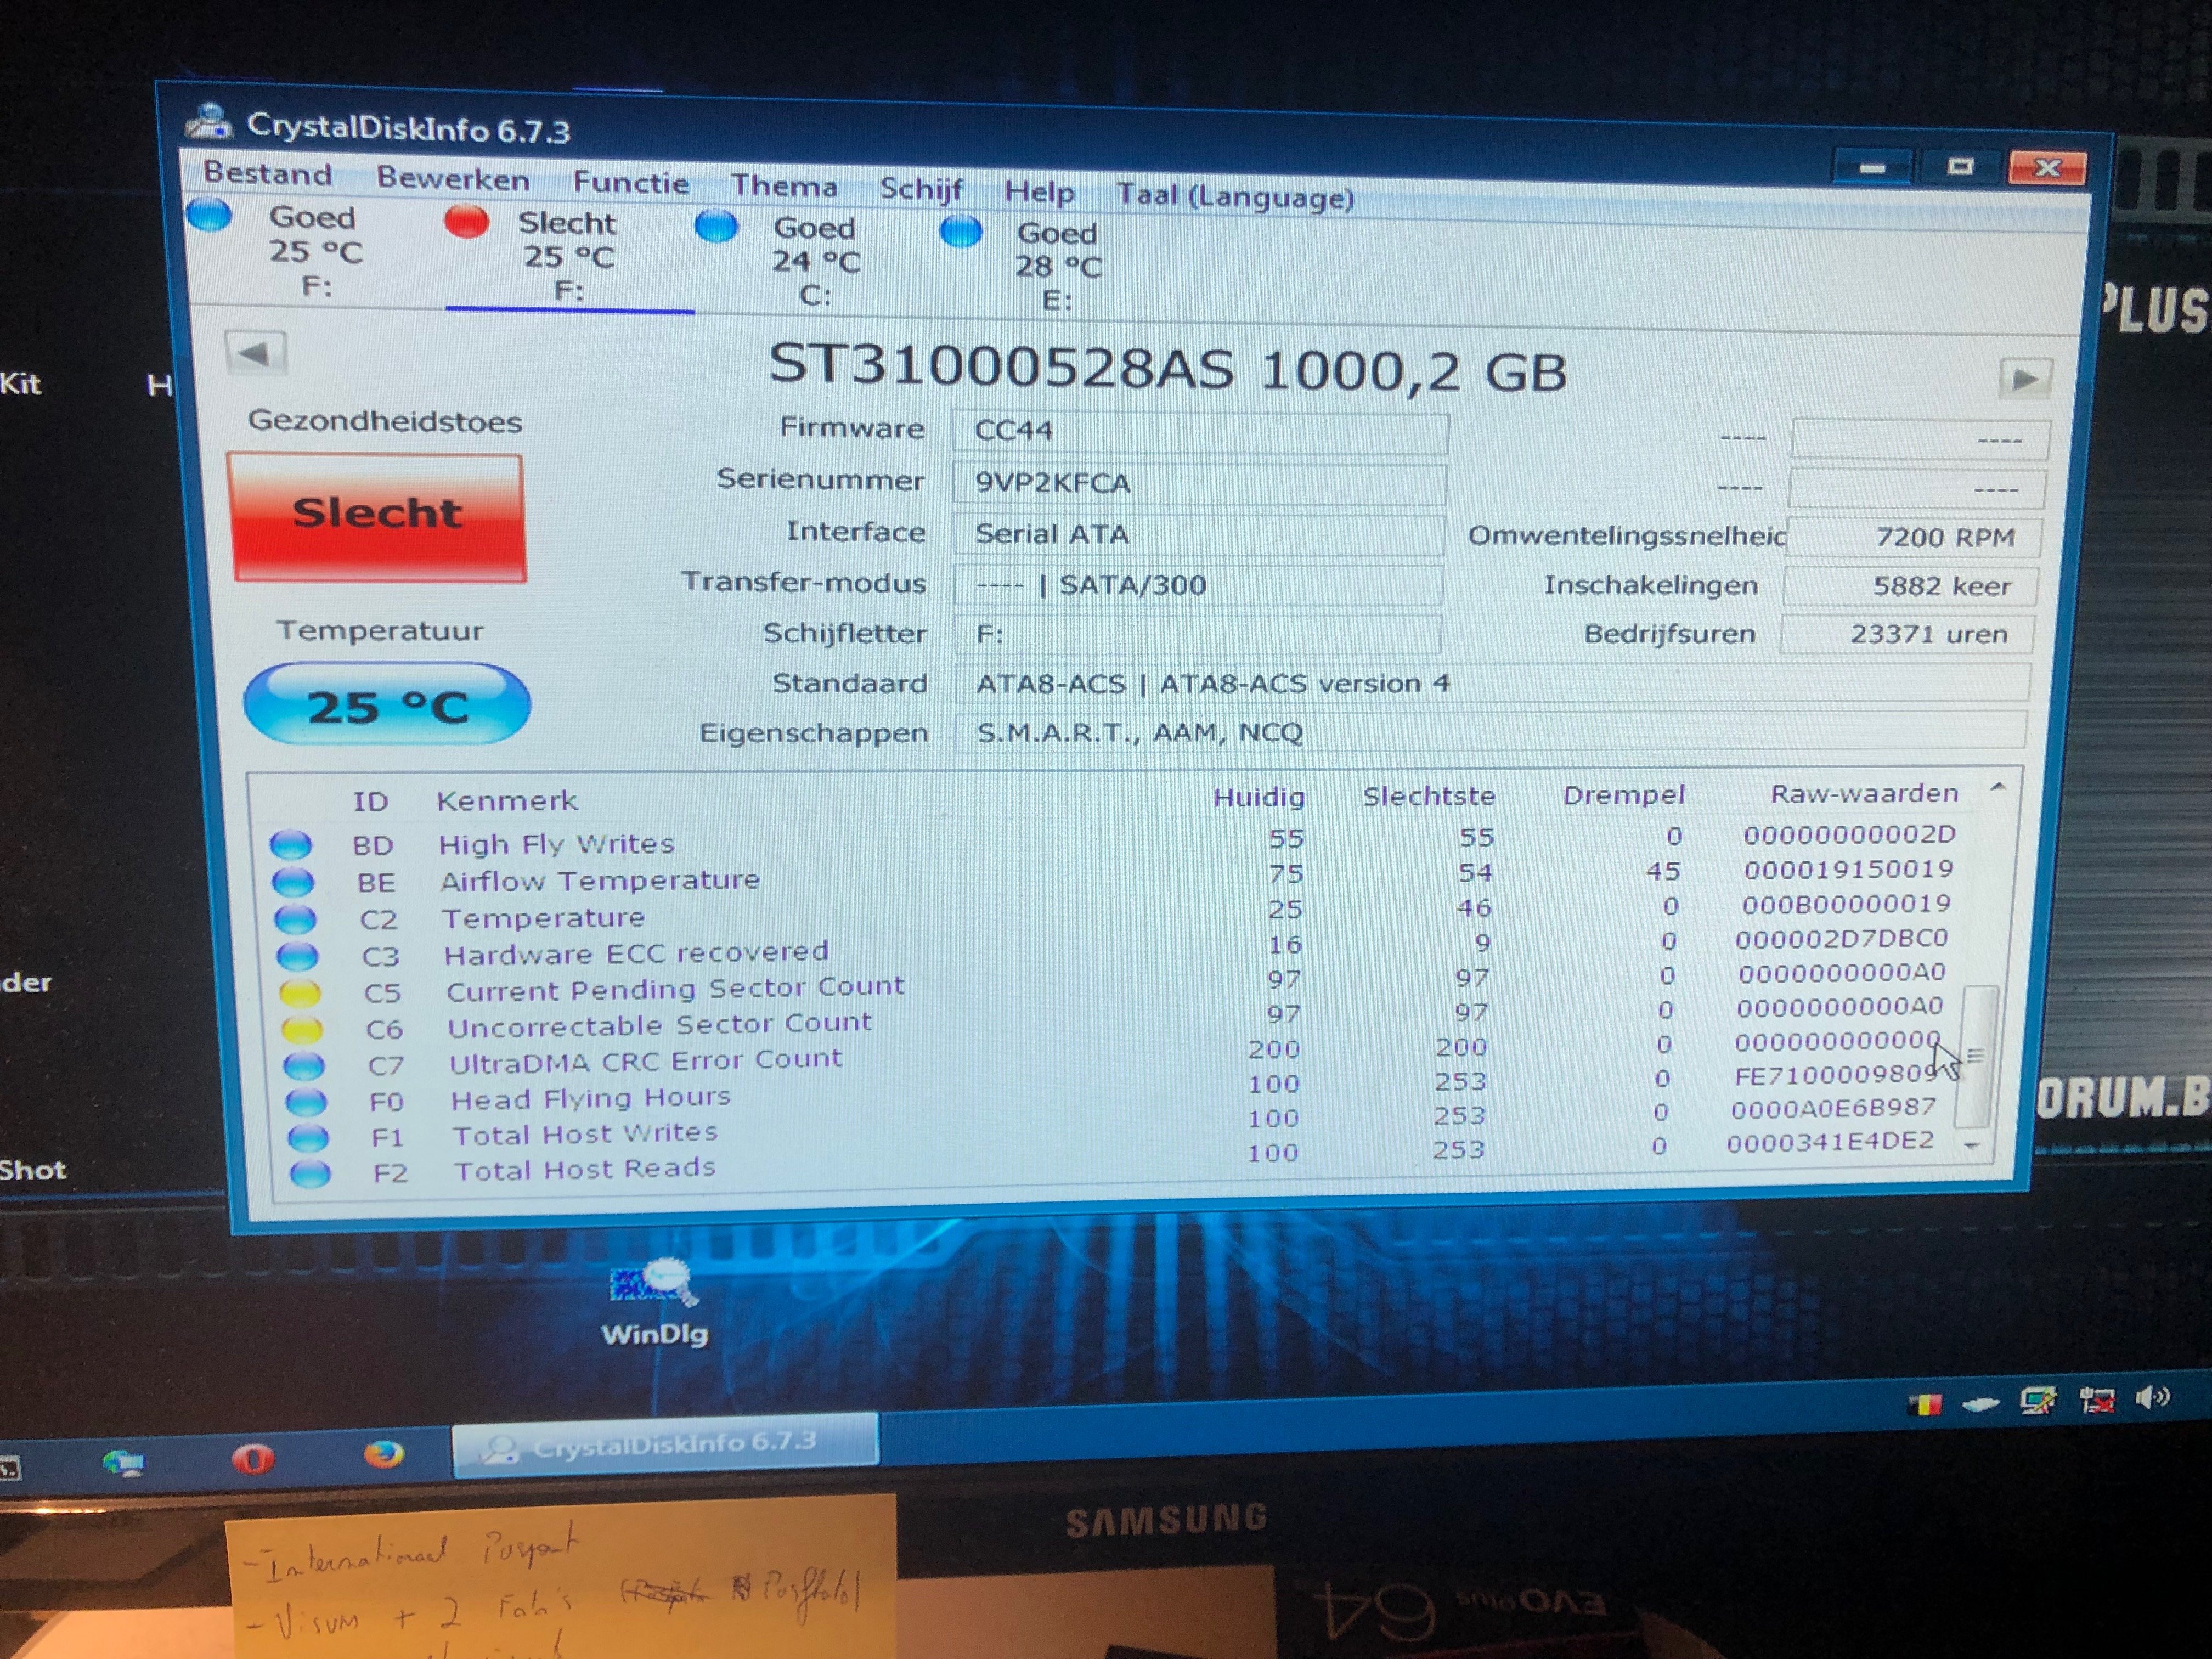The image size is (2212, 1659).
Task: Open the Thema menu
Action: [x=784, y=186]
